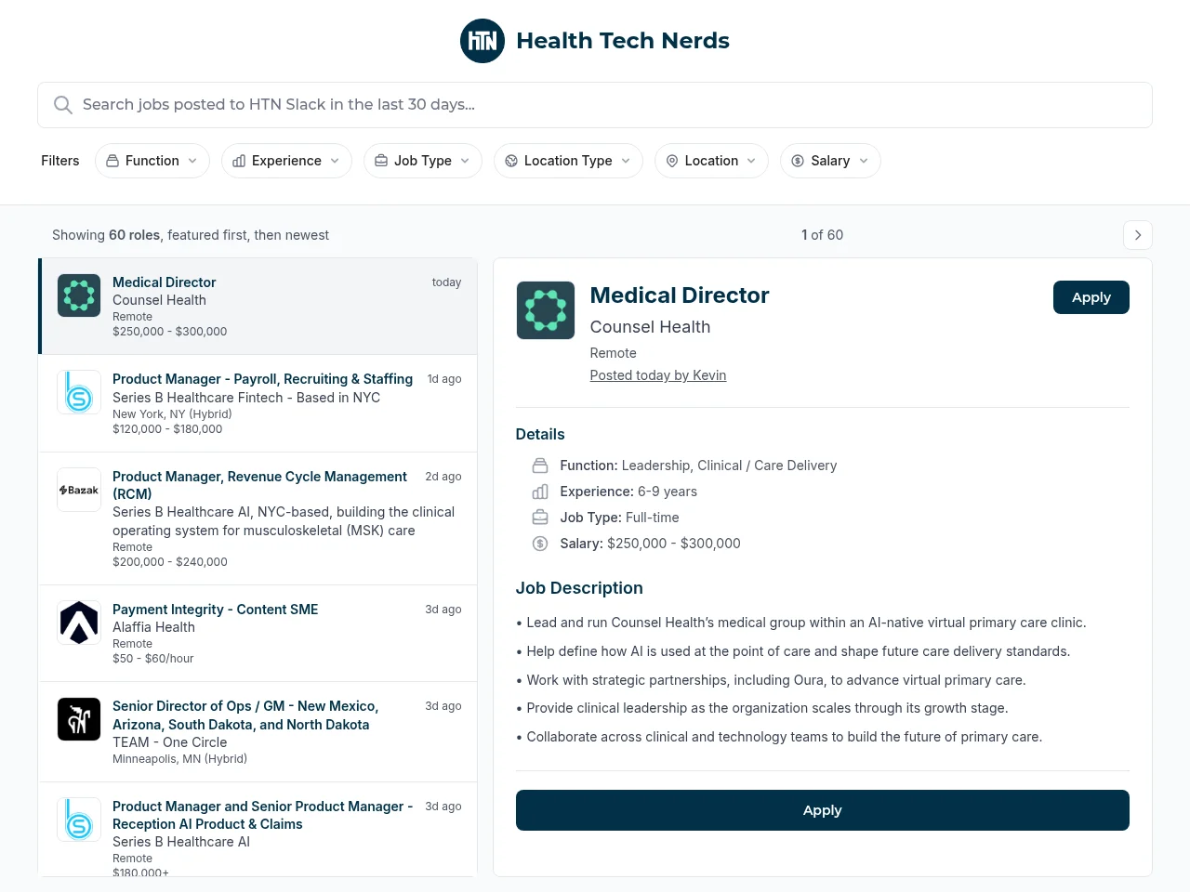The width and height of the screenshot is (1190, 892).
Task: Open the Posted today by Kevin link
Action: click(658, 375)
